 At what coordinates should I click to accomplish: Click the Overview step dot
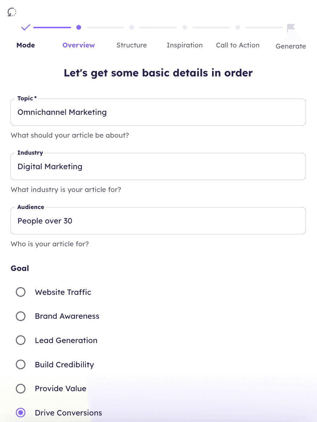(79, 27)
